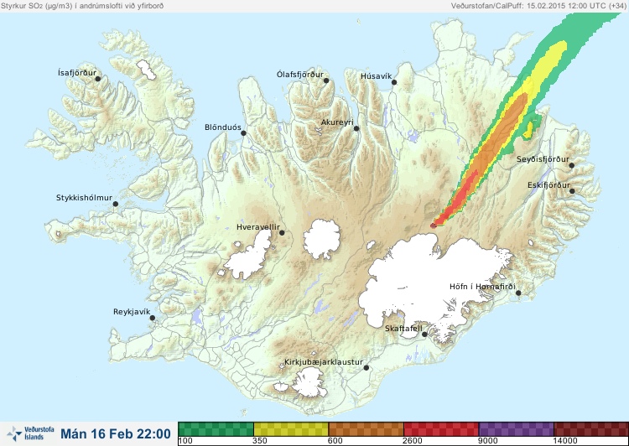629x446 pixels.
Task: Click the Blönduós town marker dot
Action: click(243, 133)
